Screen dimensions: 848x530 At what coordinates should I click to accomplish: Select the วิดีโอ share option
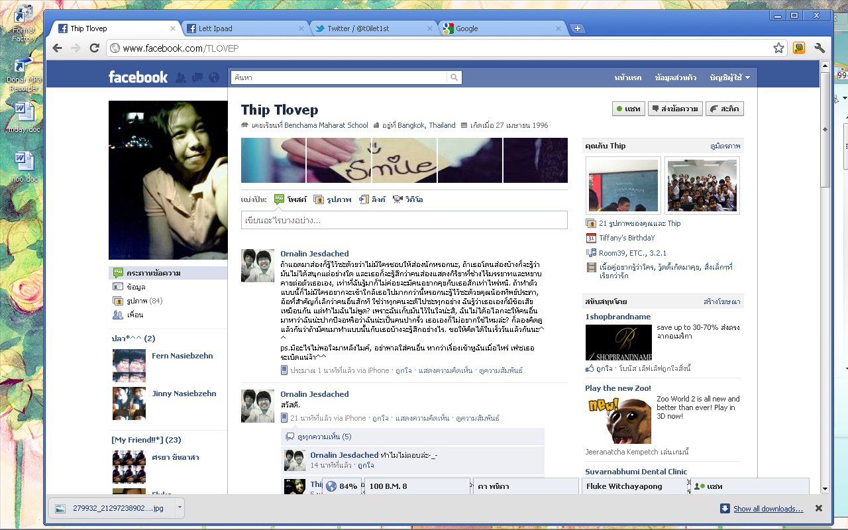(407, 199)
